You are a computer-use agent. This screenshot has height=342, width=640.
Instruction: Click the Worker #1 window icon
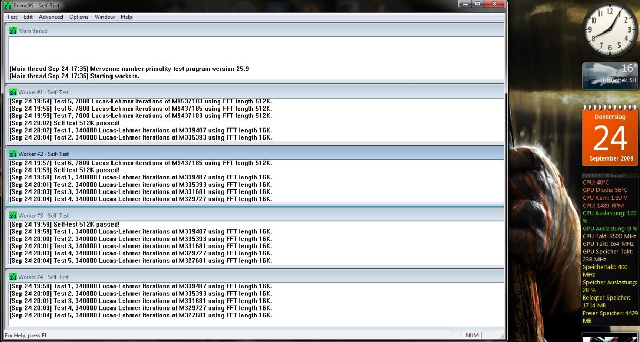pos(13,92)
